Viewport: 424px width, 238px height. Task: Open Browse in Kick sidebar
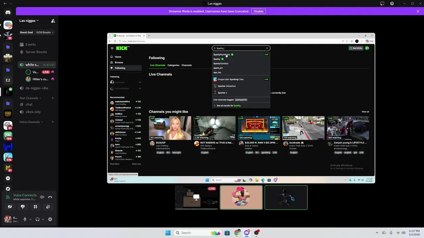[x=126, y=62]
